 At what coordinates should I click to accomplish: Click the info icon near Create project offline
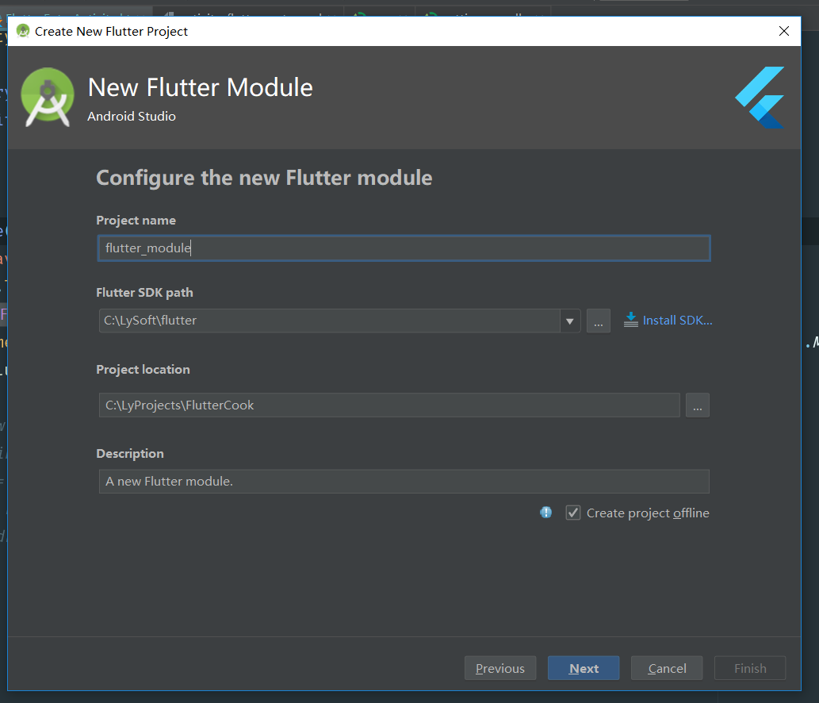[545, 513]
